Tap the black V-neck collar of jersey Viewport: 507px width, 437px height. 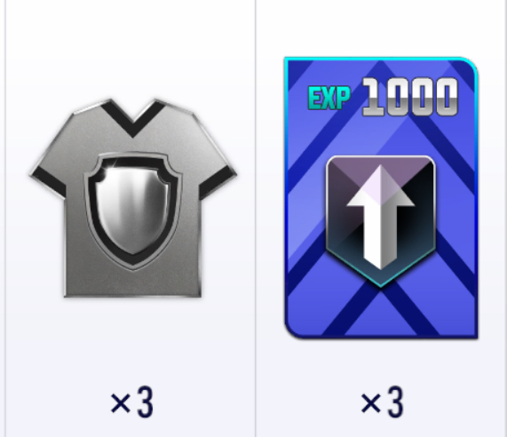click(x=133, y=118)
